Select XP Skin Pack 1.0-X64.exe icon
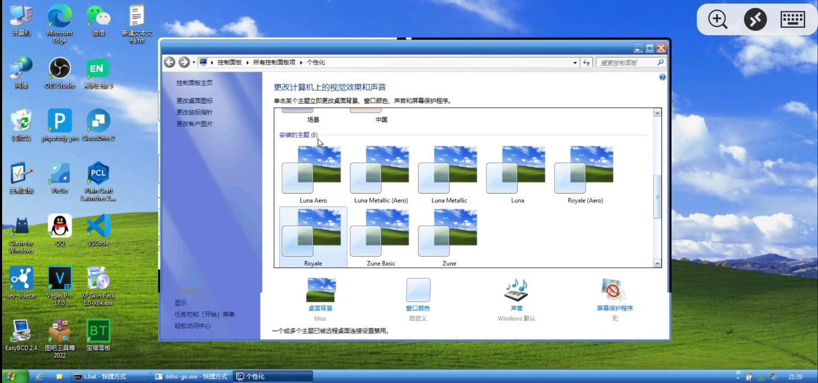818x383 pixels. (x=99, y=286)
